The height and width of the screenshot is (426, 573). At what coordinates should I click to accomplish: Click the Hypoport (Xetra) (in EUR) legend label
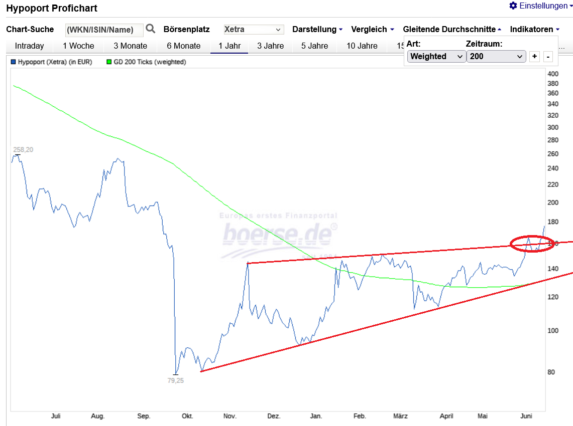(x=55, y=62)
